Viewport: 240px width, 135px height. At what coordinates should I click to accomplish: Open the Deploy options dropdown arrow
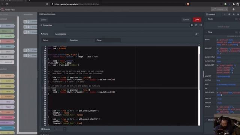(226, 9)
